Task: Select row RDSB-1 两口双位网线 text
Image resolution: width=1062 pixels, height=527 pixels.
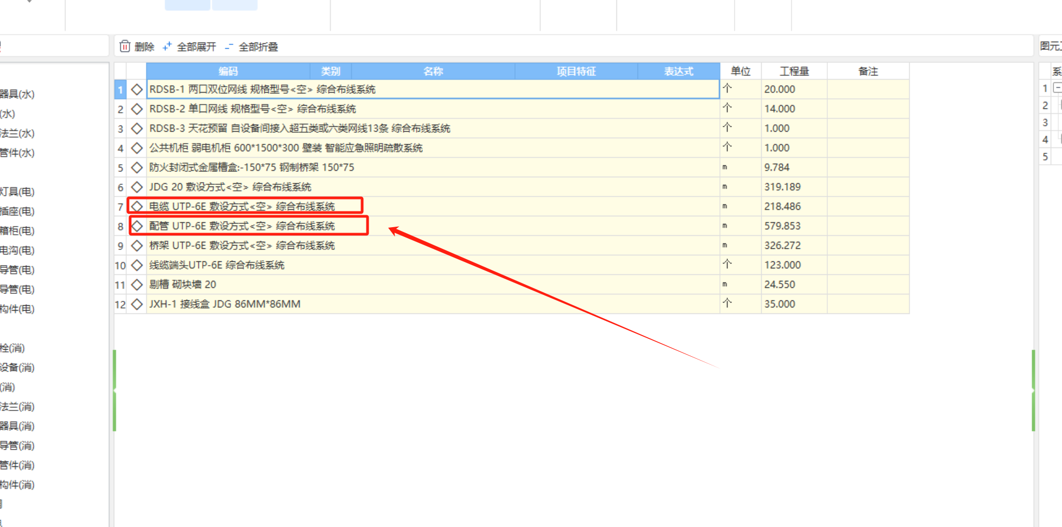Action: point(262,89)
